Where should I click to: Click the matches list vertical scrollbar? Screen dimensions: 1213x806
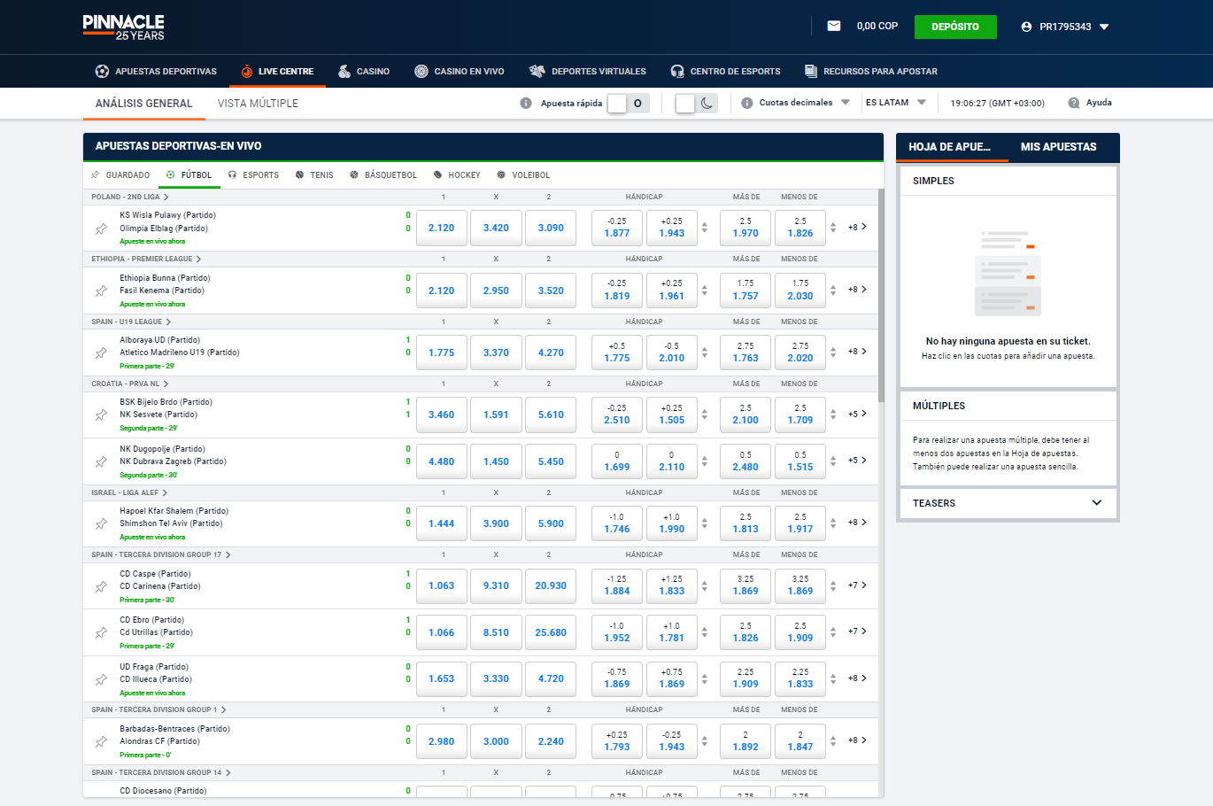881,295
